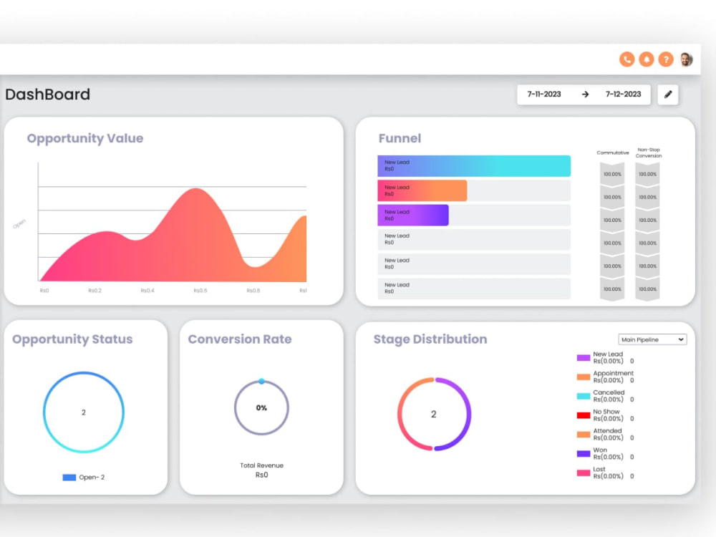Click the Total Revenue label
The height and width of the screenshot is (537, 716).
[261, 466]
